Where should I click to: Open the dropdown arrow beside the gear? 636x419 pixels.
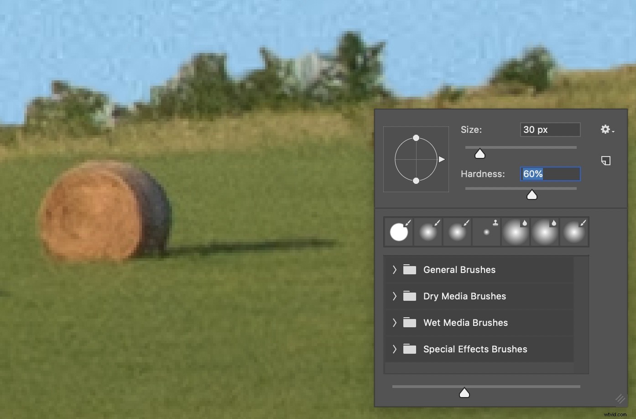(613, 132)
